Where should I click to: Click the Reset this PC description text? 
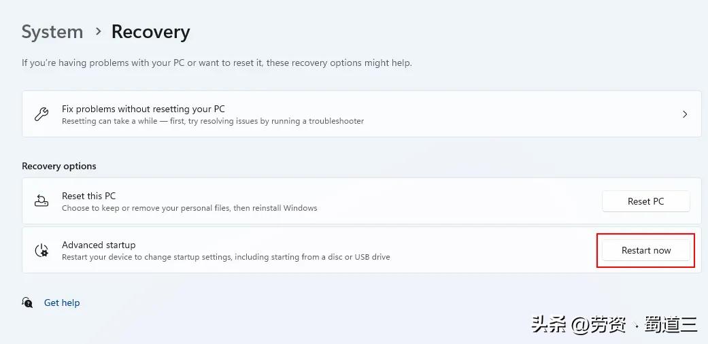pos(190,208)
